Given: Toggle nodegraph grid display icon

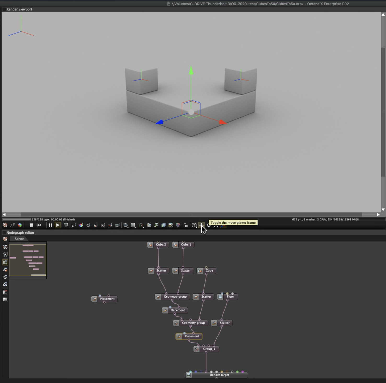Looking at the screenshot, I should [5, 299].
